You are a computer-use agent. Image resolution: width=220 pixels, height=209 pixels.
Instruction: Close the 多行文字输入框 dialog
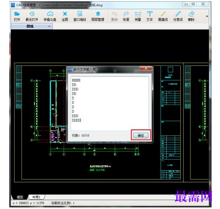[x=146, y=68]
